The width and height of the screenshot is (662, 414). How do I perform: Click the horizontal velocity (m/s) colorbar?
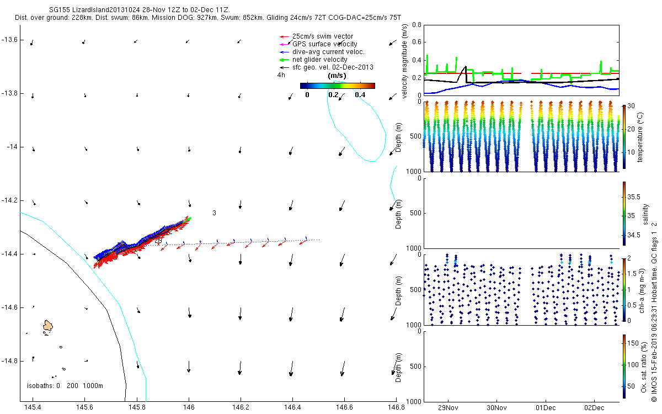tap(338, 86)
